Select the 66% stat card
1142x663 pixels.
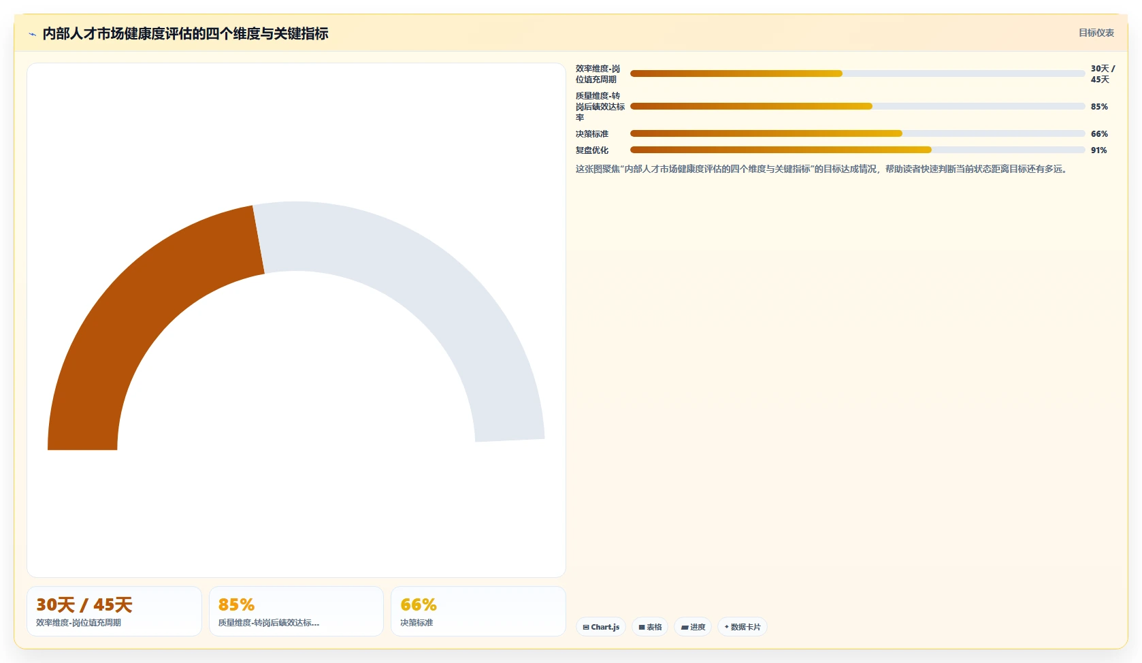click(478, 611)
